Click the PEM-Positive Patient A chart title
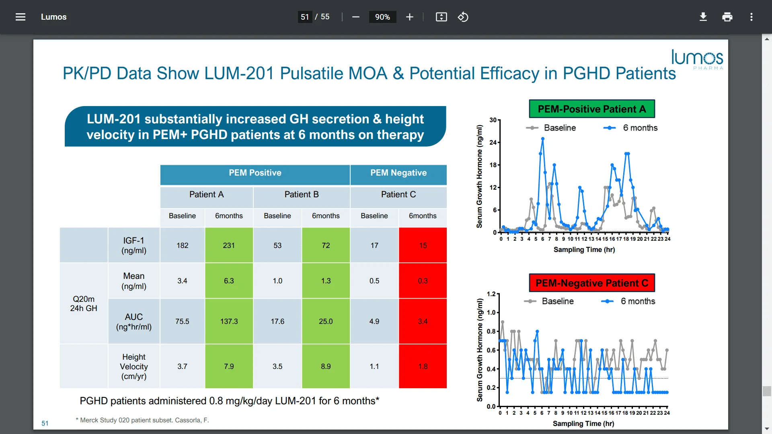The height and width of the screenshot is (434, 772). pos(592,109)
